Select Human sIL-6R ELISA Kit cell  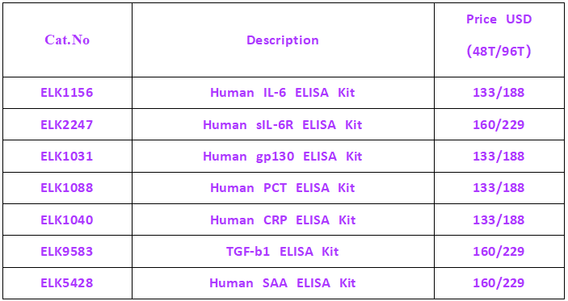283,124
